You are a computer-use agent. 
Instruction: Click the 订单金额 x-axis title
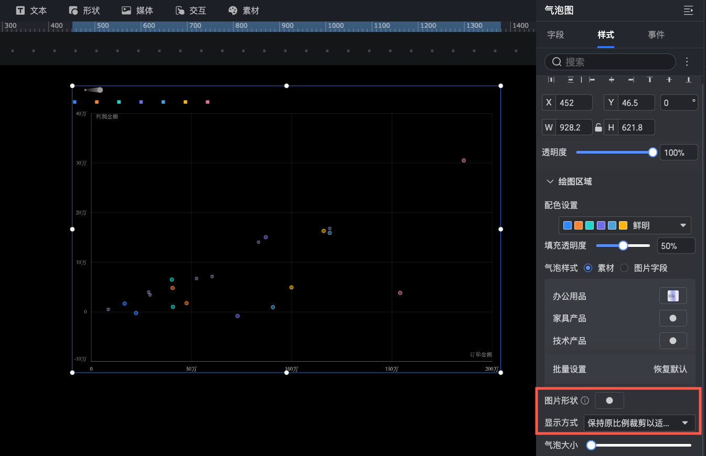pyautogui.click(x=481, y=355)
